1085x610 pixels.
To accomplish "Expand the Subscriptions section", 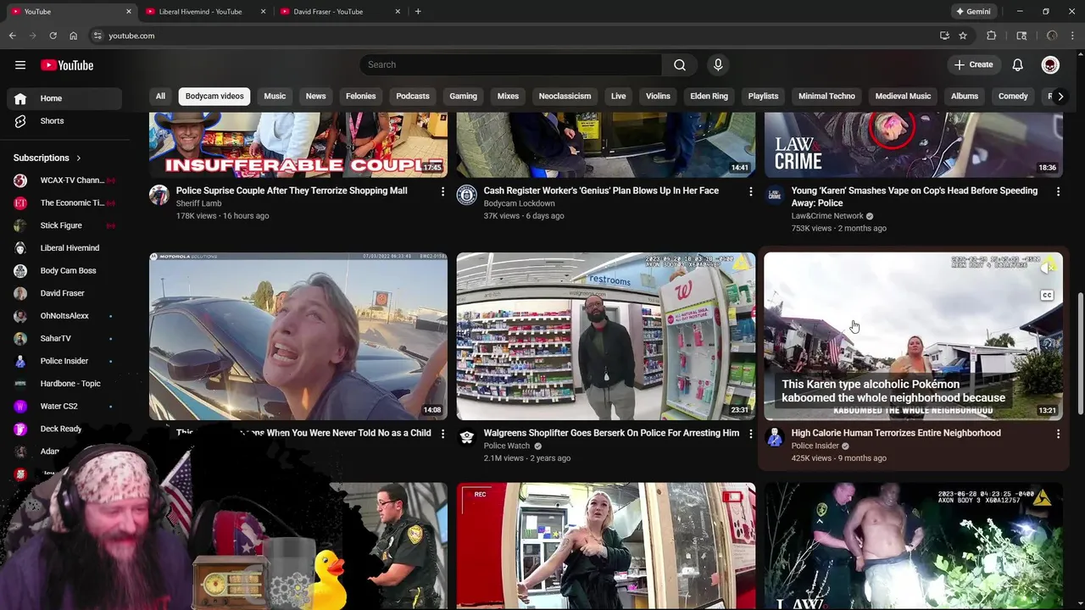I will pos(47,158).
